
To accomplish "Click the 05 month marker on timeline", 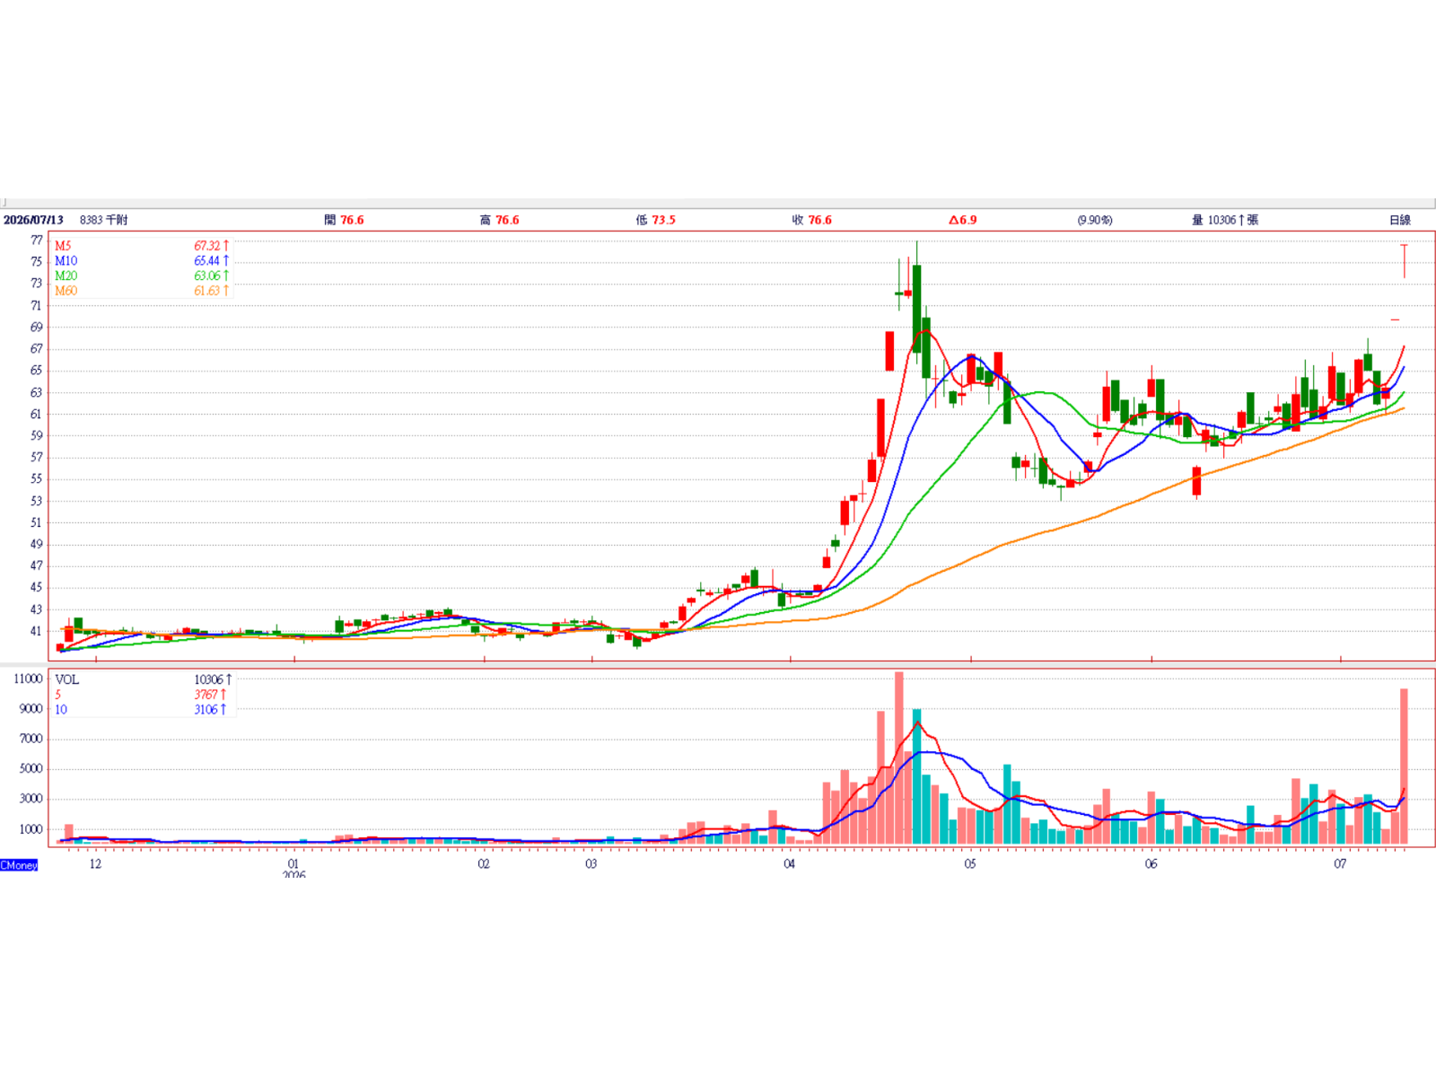I will tap(970, 864).
